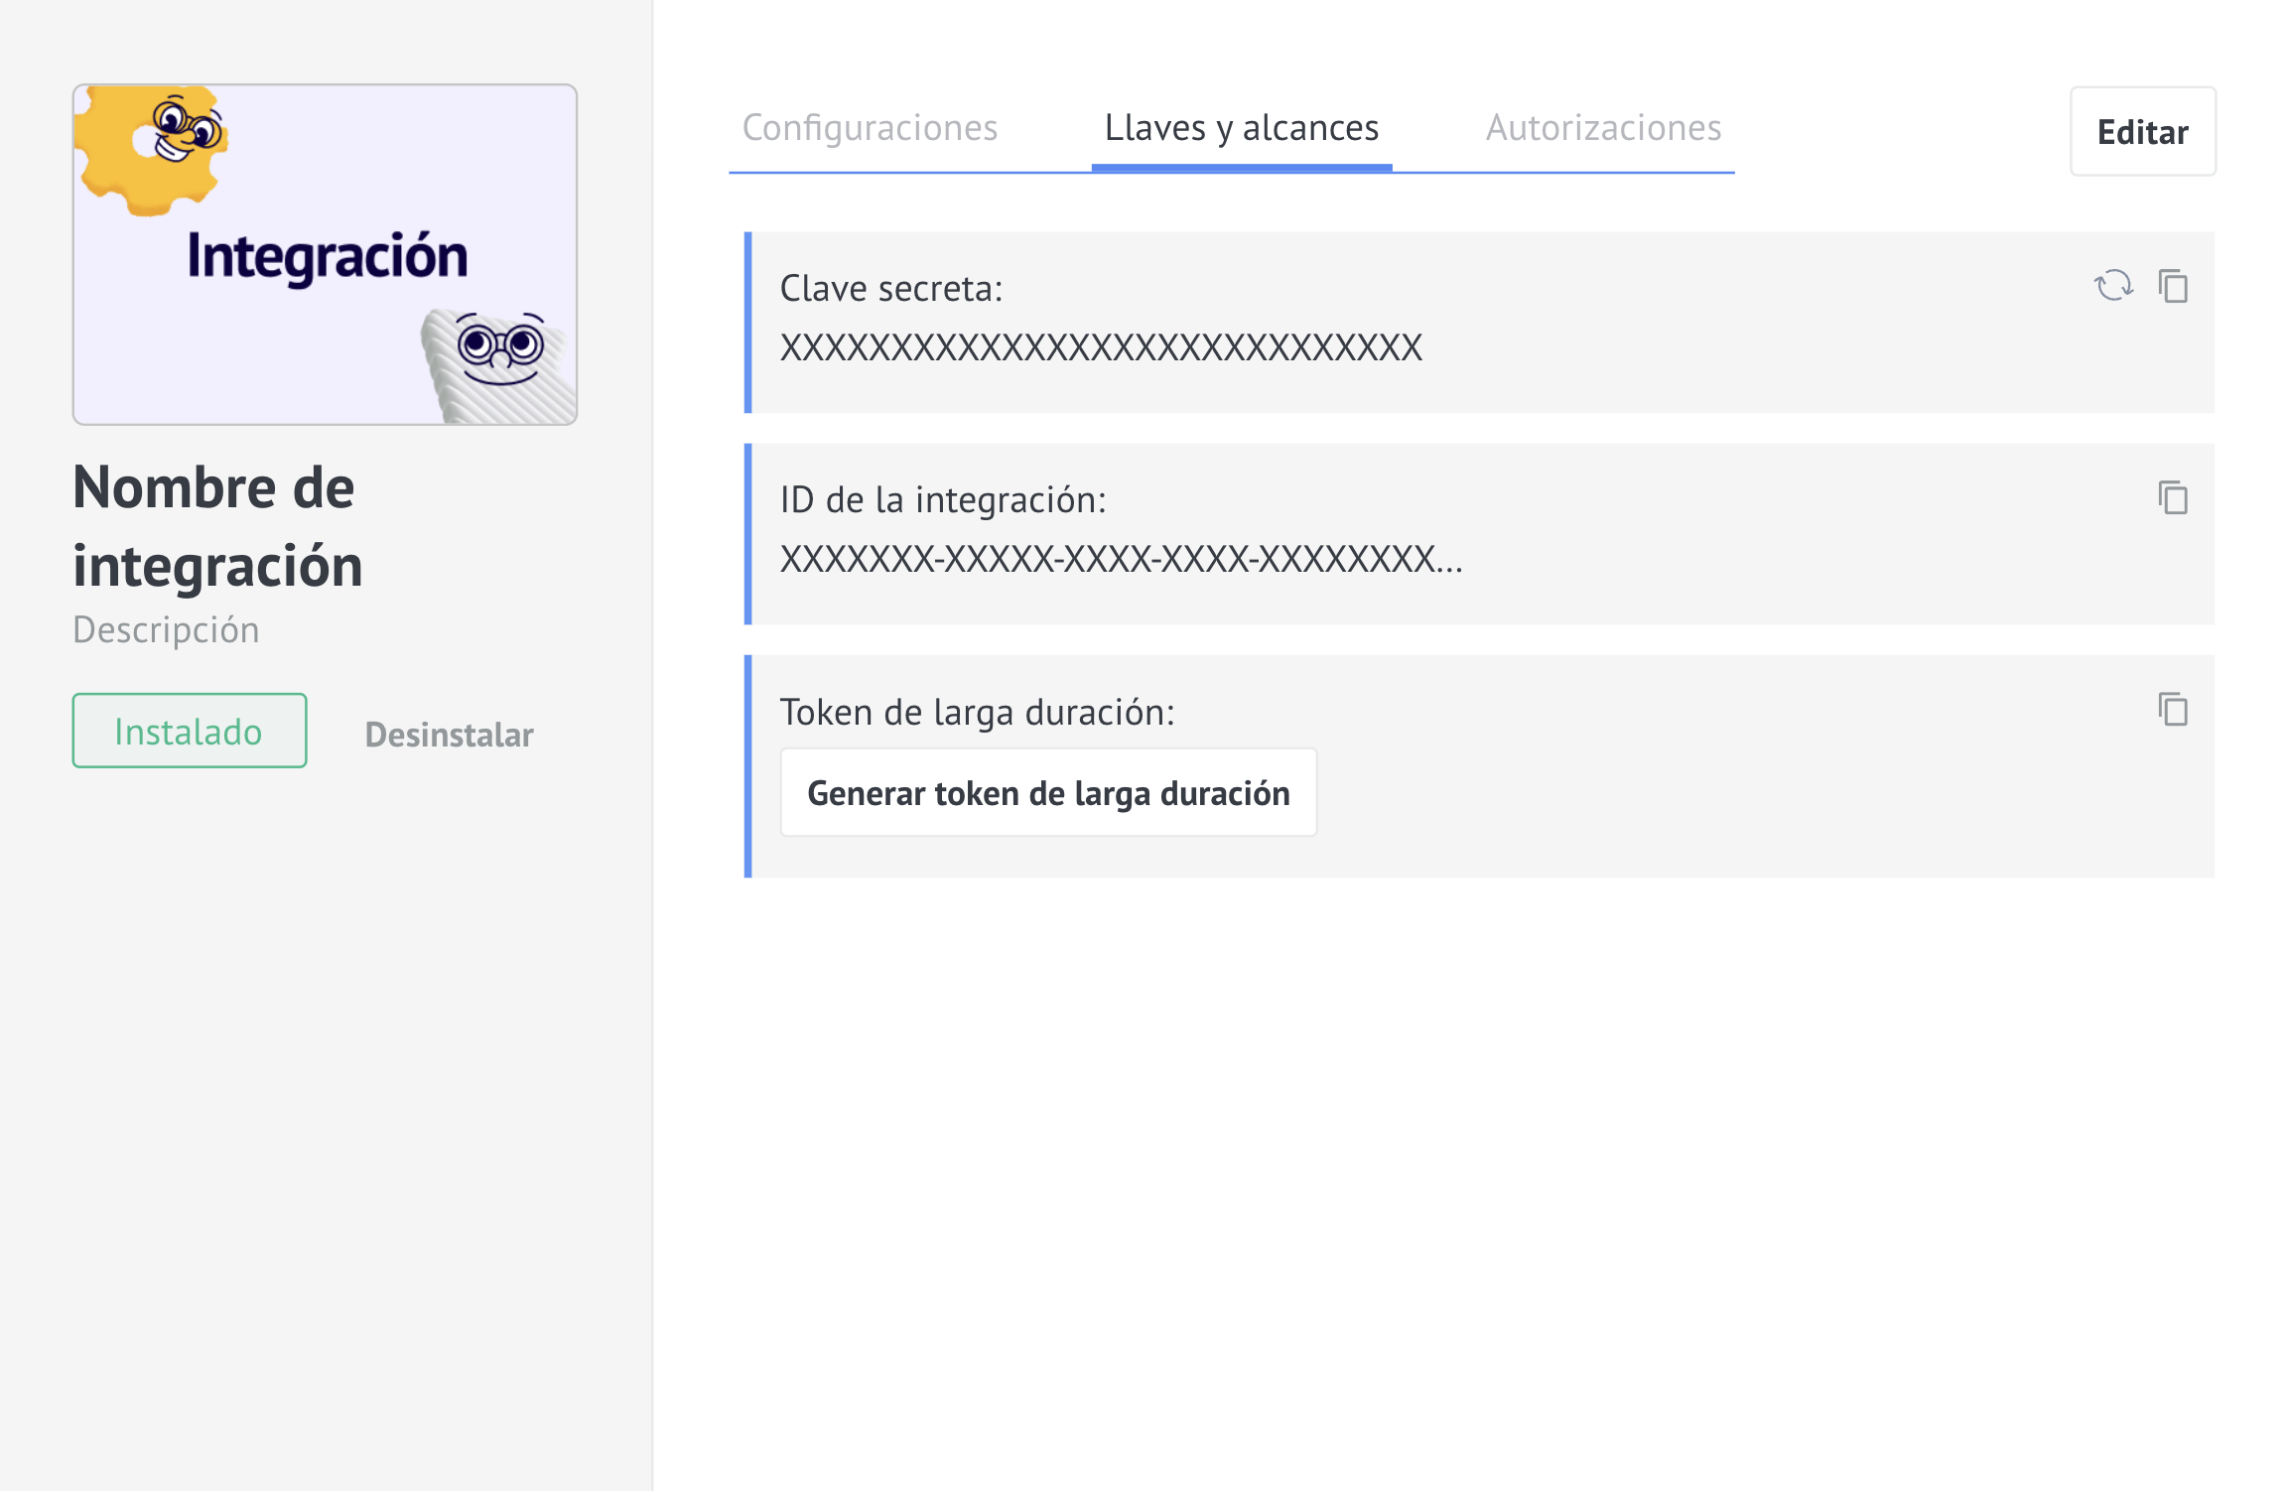The height and width of the screenshot is (1491, 2289).
Task: Open the Configuraciones tab
Action: (x=870, y=128)
